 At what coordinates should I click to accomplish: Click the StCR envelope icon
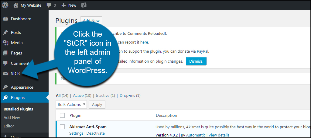[x=5, y=74]
